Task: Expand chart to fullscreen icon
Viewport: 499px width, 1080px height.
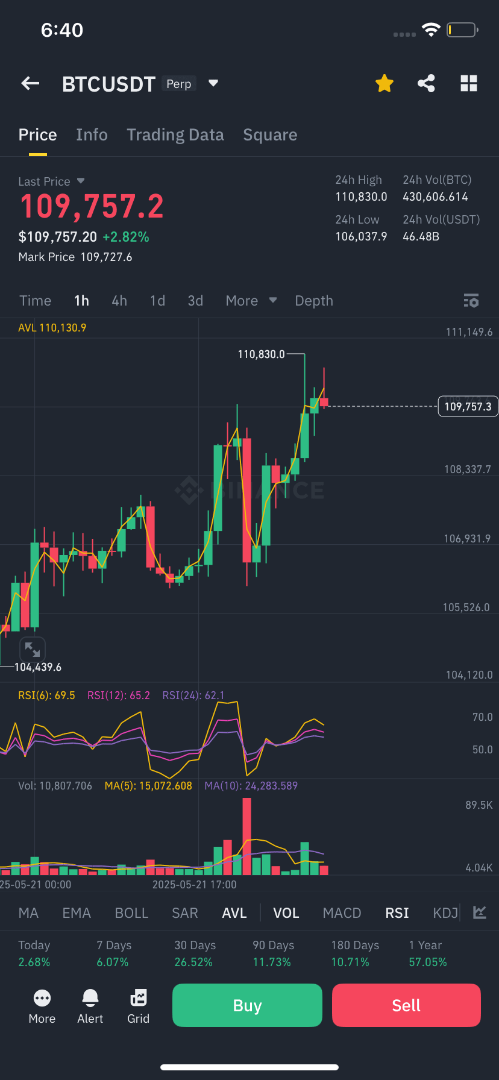Action: 32,650
